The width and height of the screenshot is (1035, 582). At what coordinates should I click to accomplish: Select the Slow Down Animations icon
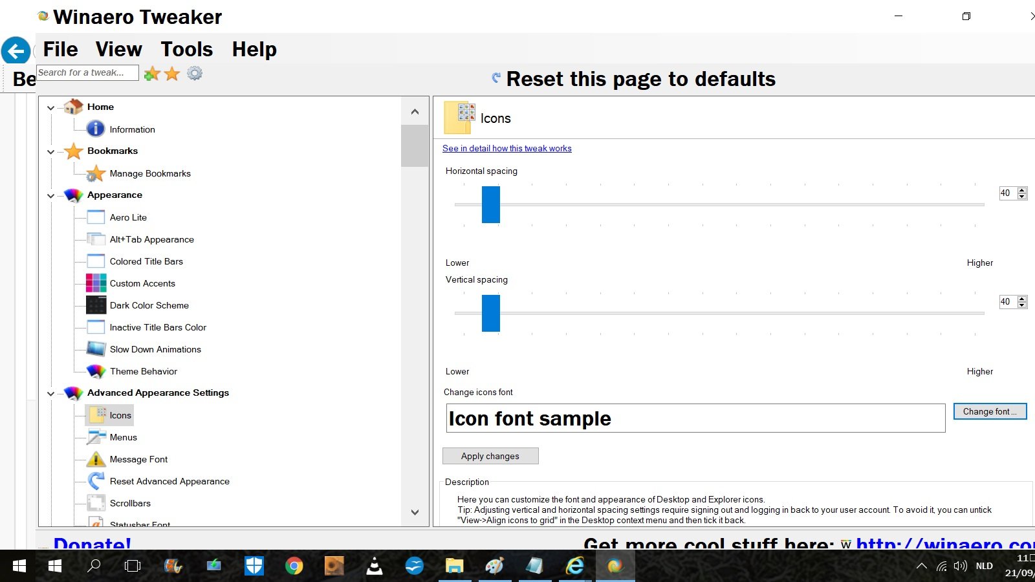(96, 349)
